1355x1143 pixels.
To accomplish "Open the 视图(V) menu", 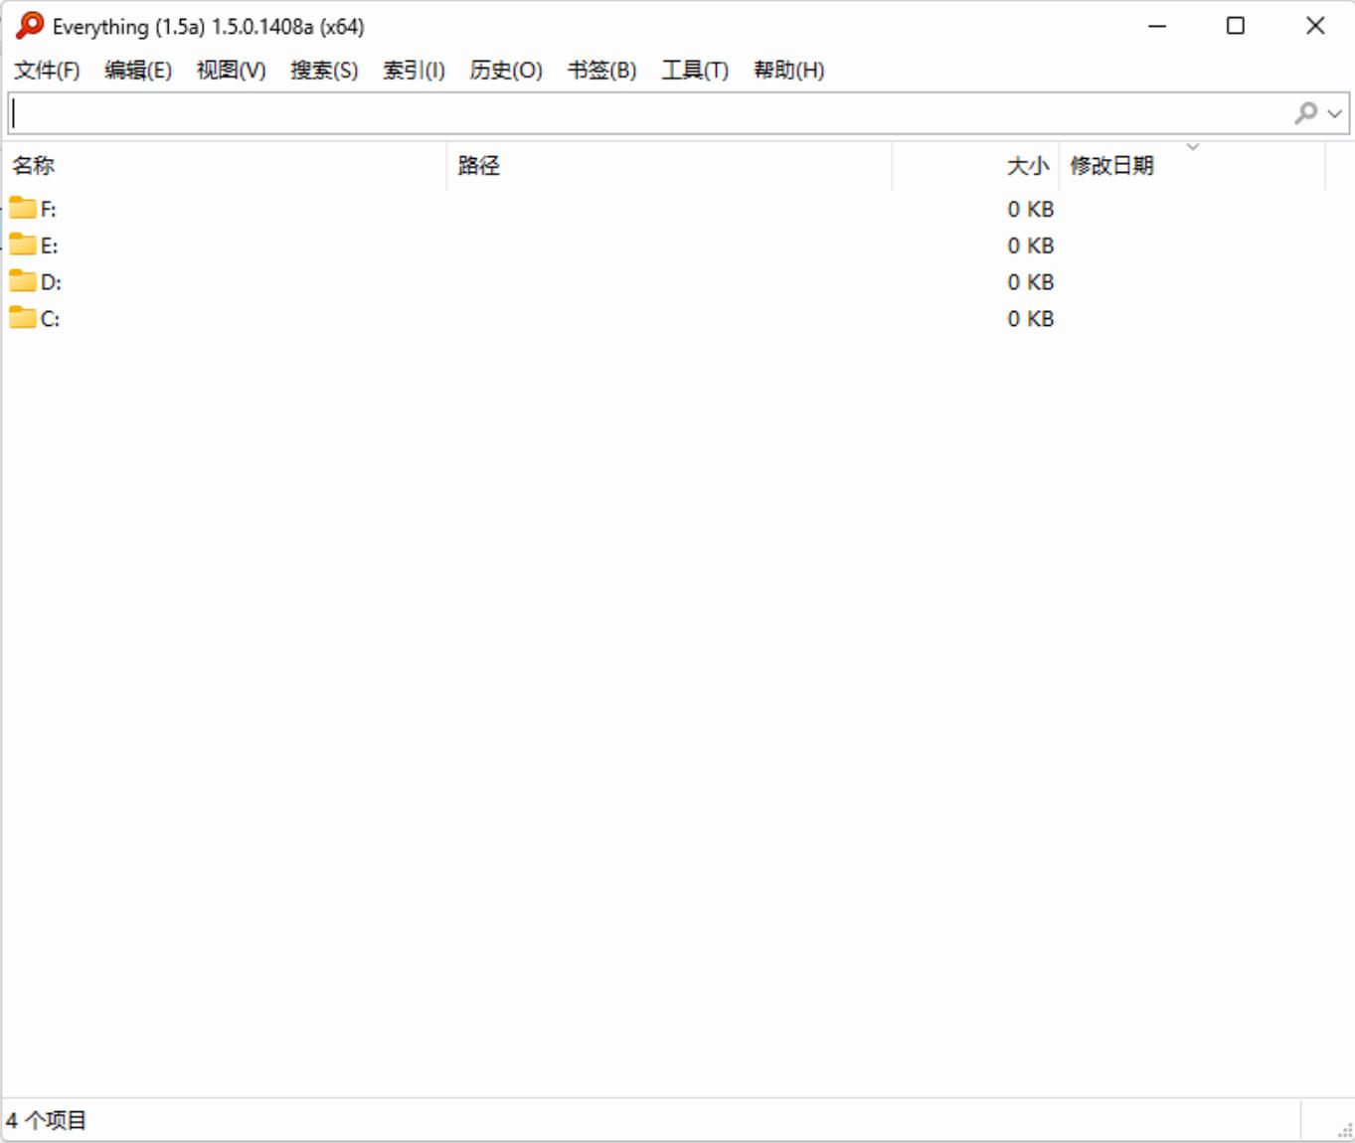I will (x=231, y=71).
